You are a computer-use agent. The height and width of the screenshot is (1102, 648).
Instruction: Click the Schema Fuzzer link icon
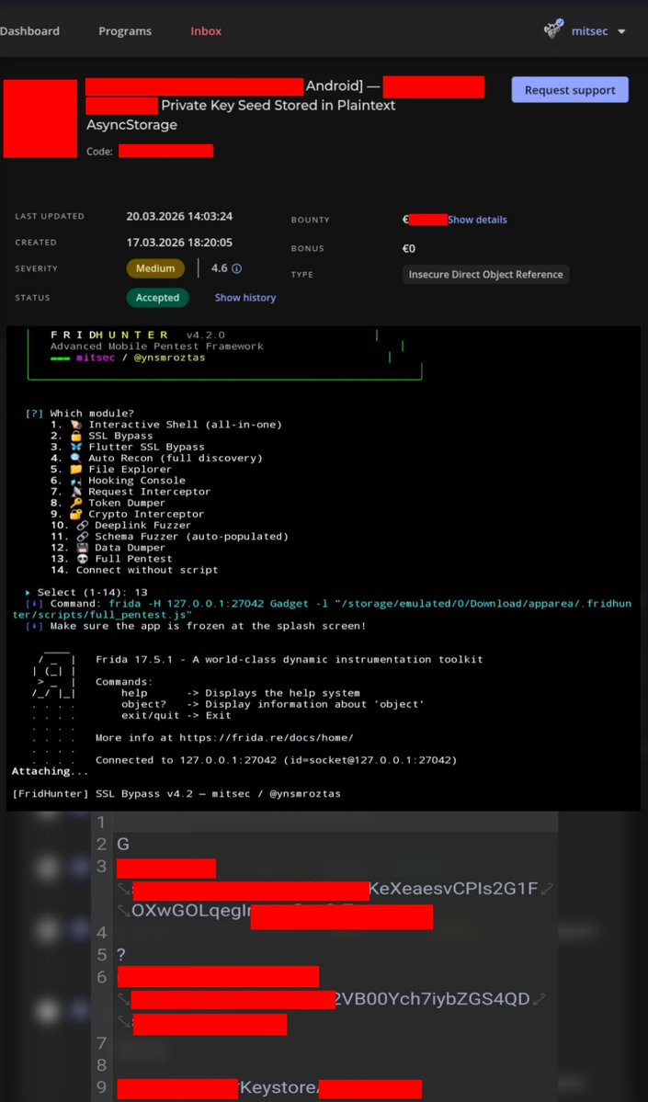point(82,537)
